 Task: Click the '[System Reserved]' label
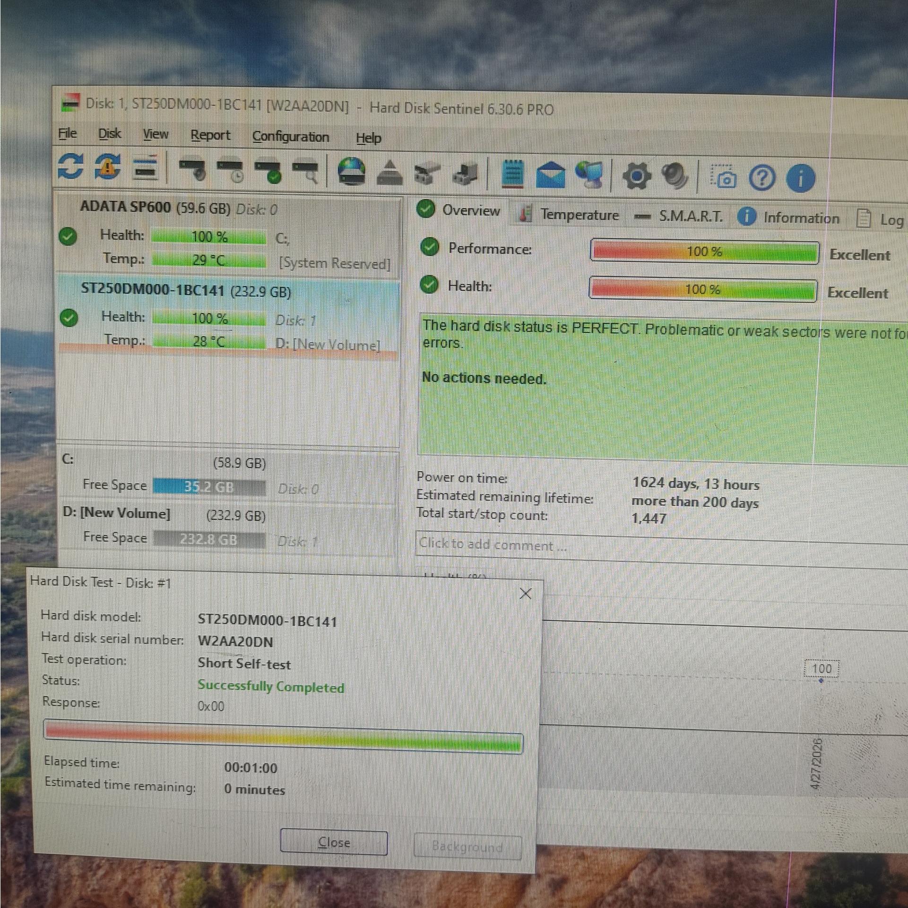pos(335,263)
